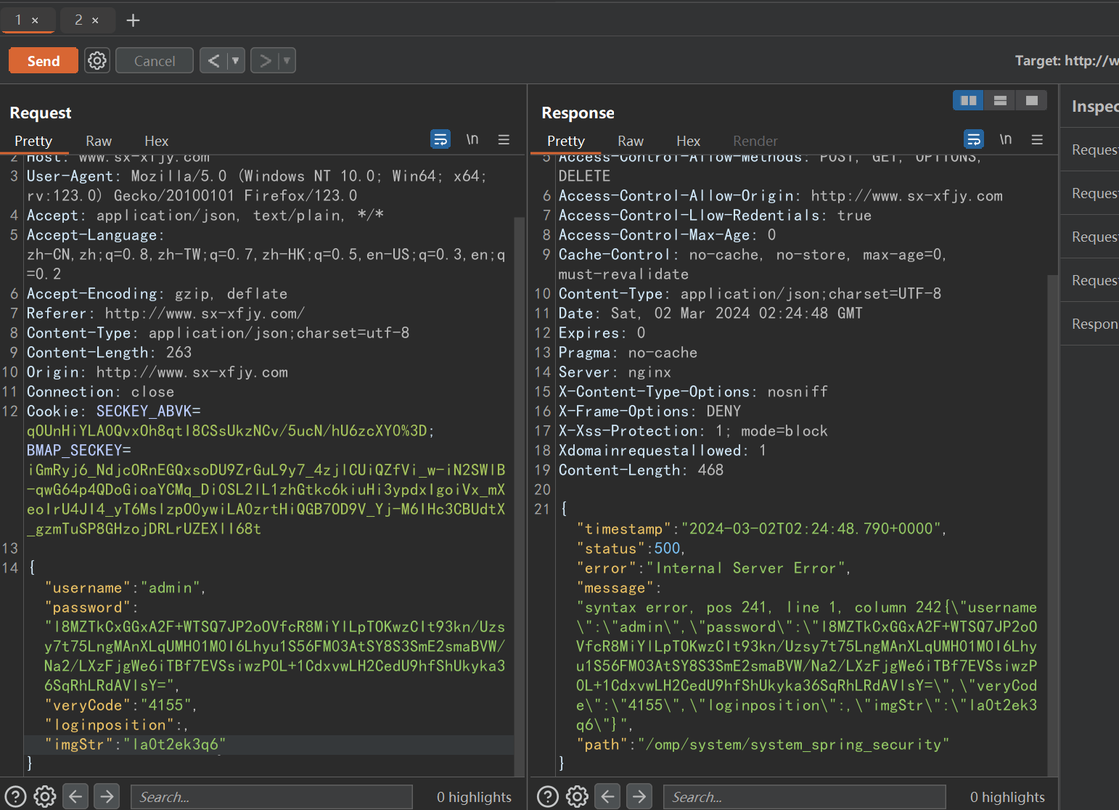The width and height of the screenshot is (1119, 810).
Task: Click the Content-Length: 263 header
Action: (x=109, y=353)
